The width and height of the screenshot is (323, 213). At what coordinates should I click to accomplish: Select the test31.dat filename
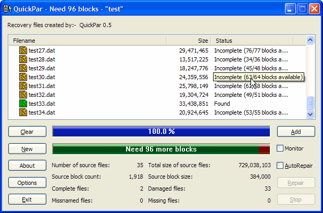coord(42,86)
